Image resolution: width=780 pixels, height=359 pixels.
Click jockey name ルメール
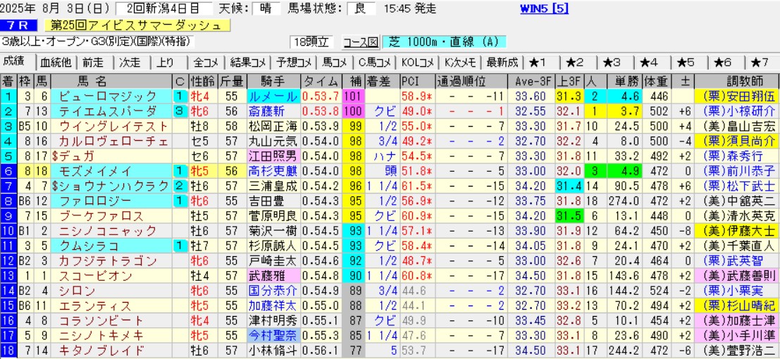(x=273, y=96)
